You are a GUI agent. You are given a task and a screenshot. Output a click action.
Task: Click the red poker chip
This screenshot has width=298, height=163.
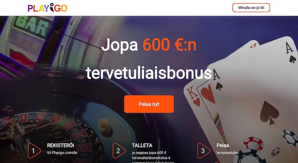[x=253, y=144]
